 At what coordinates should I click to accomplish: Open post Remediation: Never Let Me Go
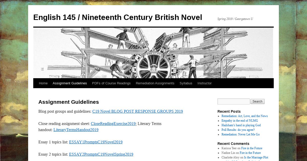(240, 134)
